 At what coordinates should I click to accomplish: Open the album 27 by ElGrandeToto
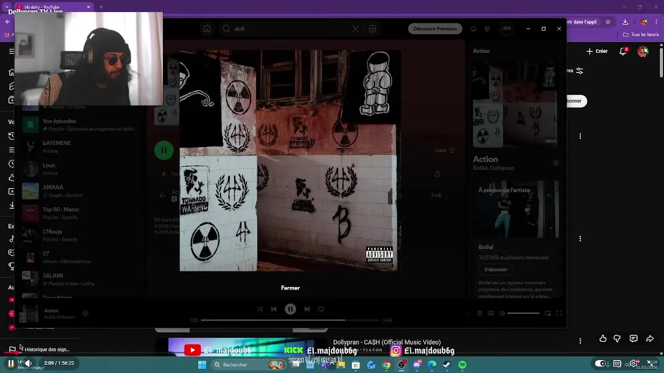click(80, 257)
